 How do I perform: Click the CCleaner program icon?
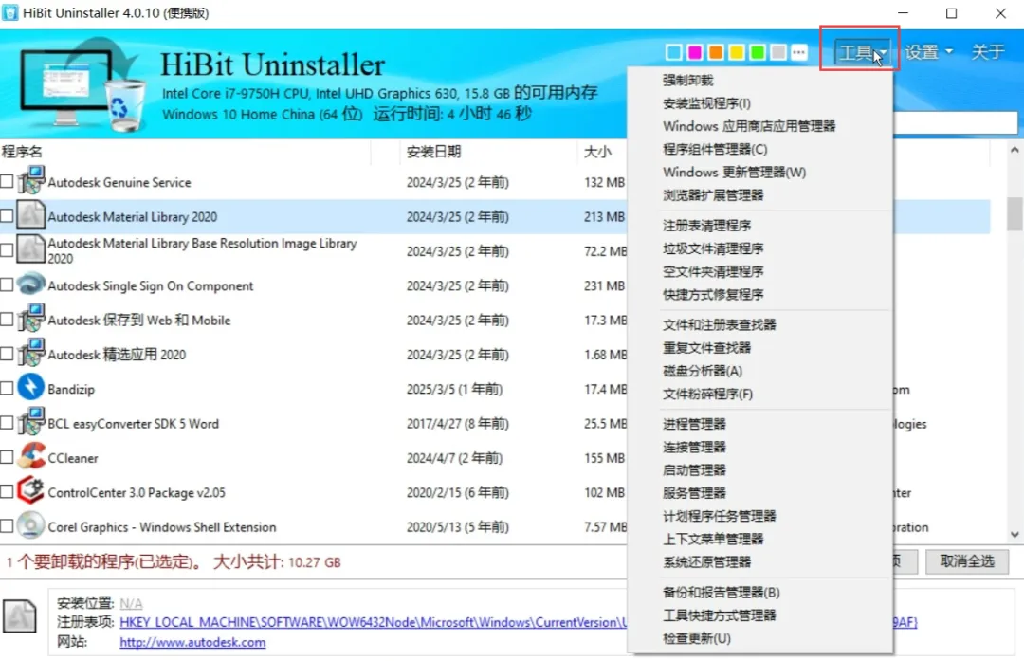tap(30, 456)
